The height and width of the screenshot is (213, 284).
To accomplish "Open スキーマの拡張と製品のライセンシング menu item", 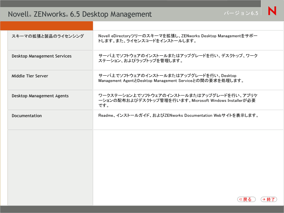I will (48, 36).
